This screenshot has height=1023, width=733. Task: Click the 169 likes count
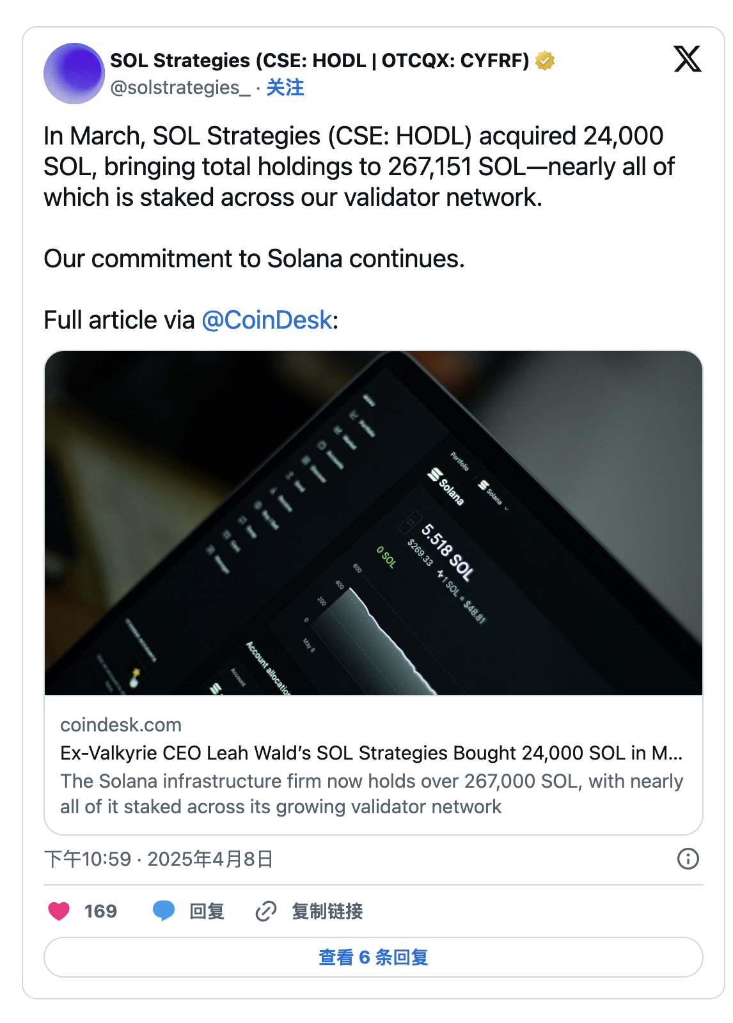point(100,911)
